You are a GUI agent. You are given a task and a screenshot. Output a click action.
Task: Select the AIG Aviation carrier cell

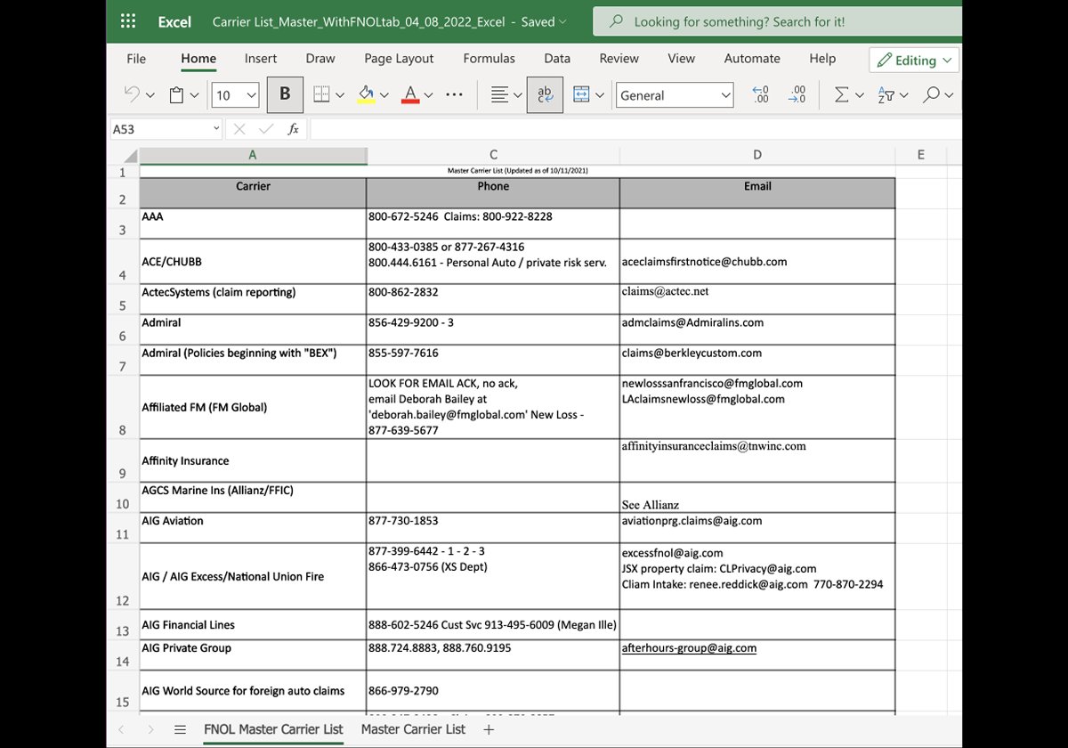pos(253,527)
